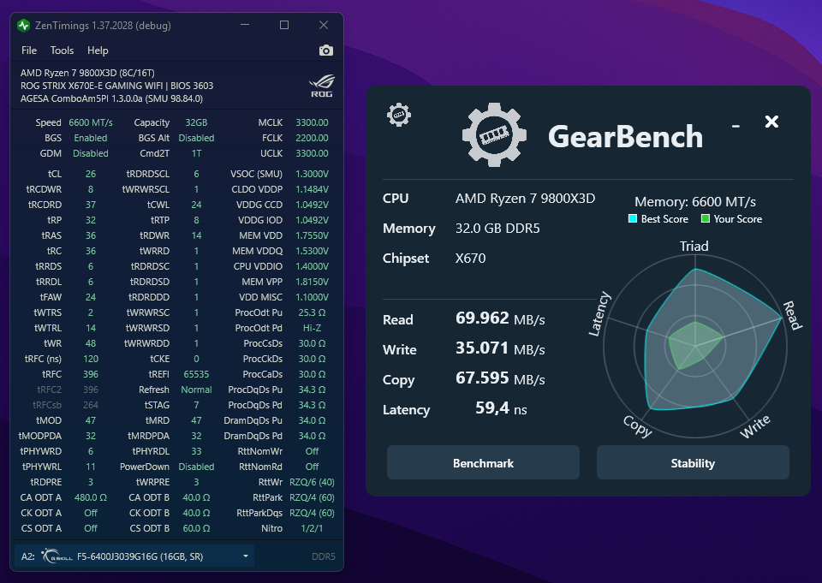Click the AGESA ComboAm5PI version line

[111, 98]
